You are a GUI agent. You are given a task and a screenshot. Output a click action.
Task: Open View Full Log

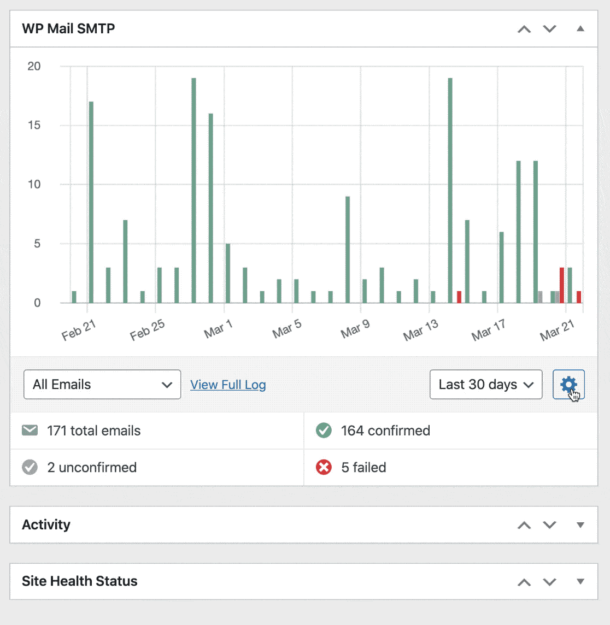tap(227, 385)
